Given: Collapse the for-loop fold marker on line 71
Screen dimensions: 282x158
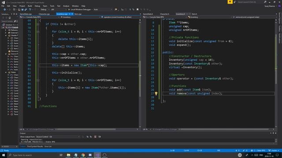Looking at the screenshot, I should 38,32.
